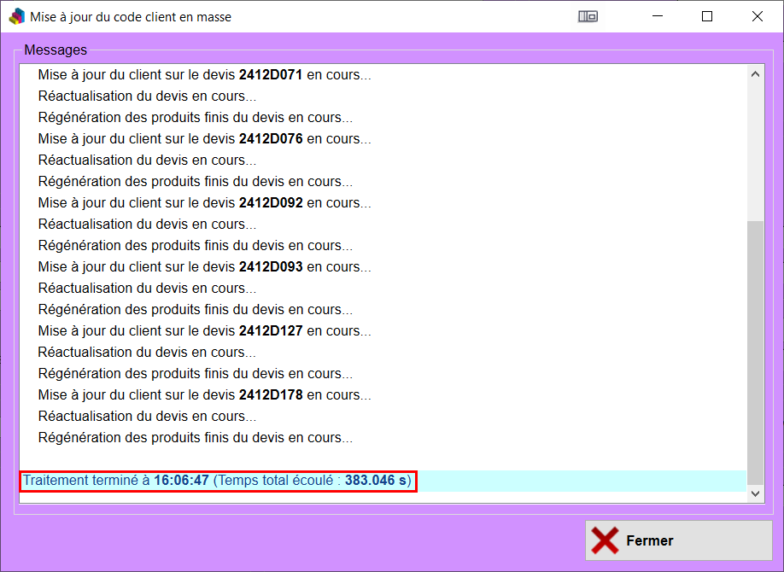Click the panel layout icon in title bar
Screen dimensions: 784x572
click(588, 16)
